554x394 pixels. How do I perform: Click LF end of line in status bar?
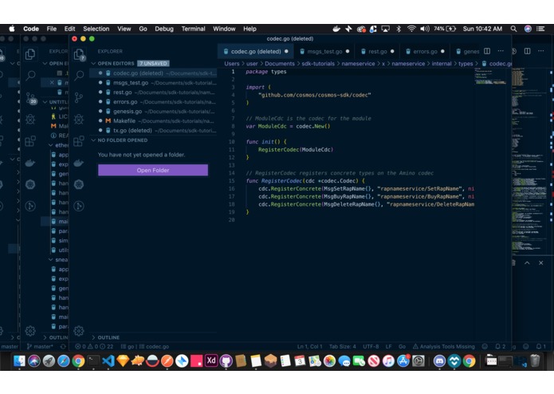click(389, 347)
